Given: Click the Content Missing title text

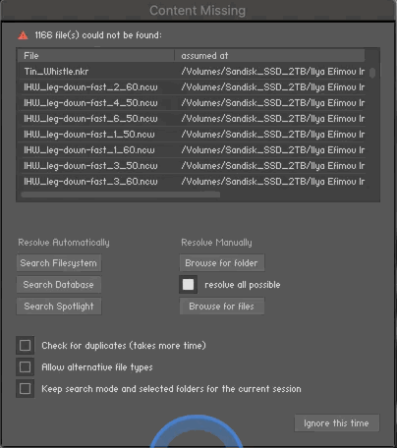Looking at the screenshot, I should 198,11.
